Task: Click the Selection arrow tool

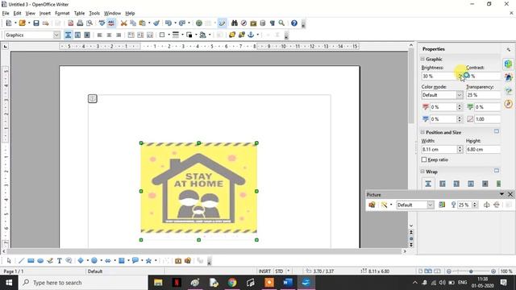Action: coord(9,261)
